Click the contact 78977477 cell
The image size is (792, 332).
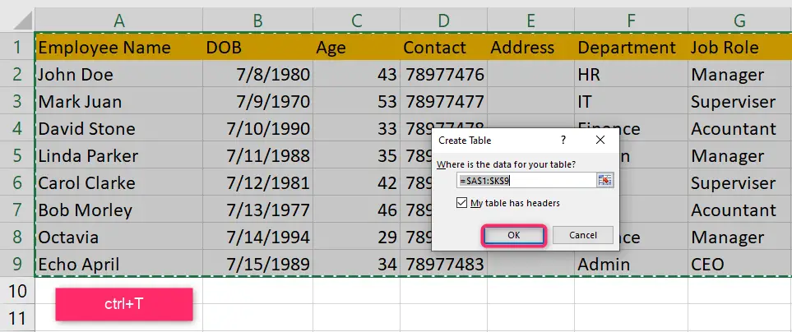click(x=443, y=101)
